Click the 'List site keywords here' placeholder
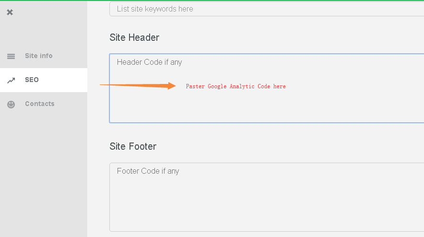 (x=155, y=9)
